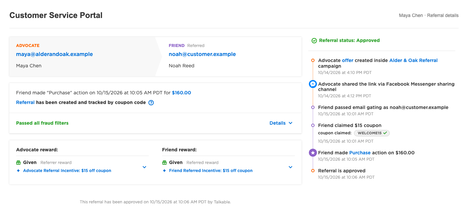Click the offer link in timeline
This screenshot has width=468, height=220.
(x=348, y=60)
